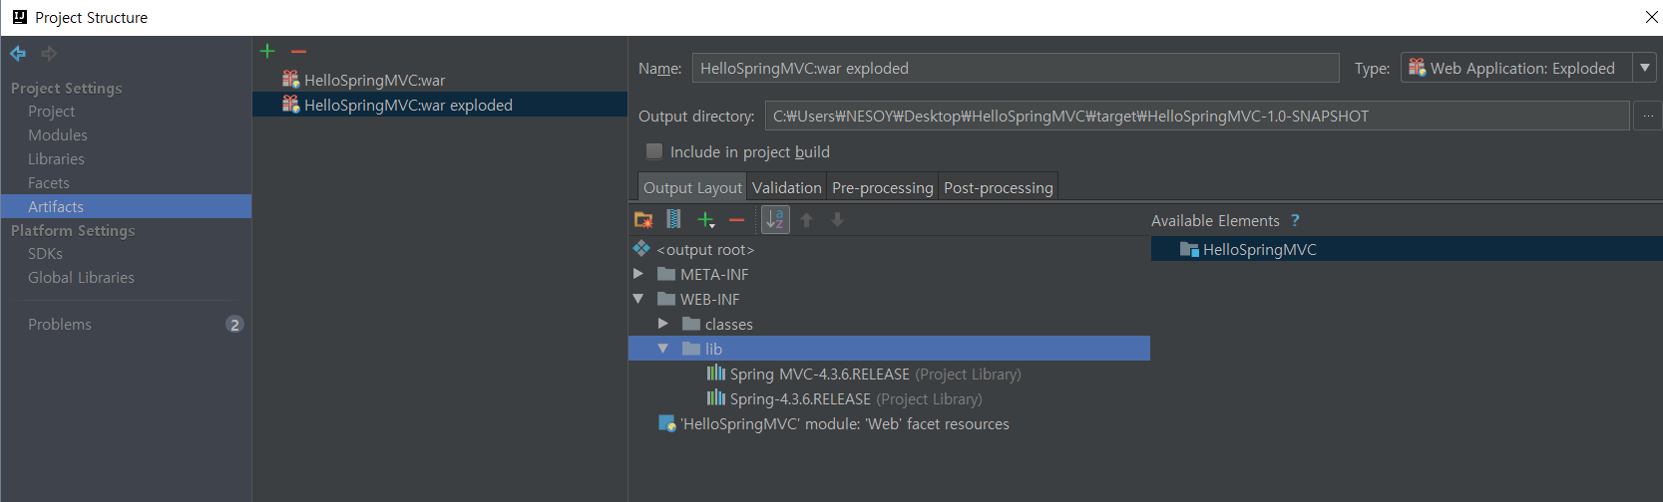
Task: Remove selected element from output layout
Action: coord(737,219)
